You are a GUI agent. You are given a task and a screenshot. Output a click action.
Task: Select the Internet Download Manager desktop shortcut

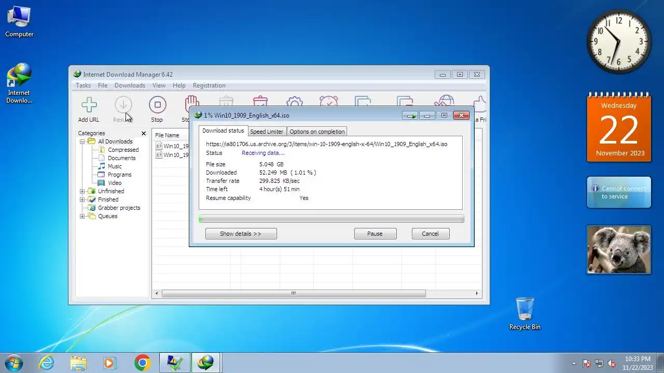pyautogui.click(x=19, y=83)
